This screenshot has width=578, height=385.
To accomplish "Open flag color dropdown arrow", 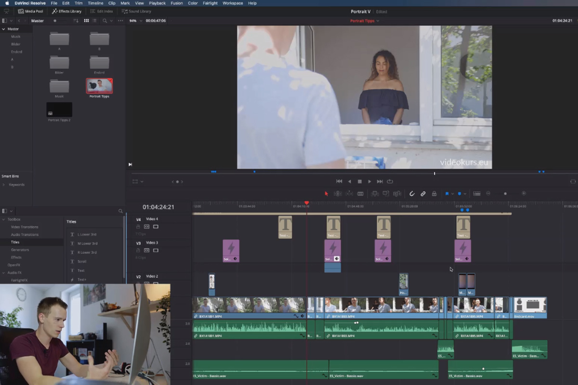I will (x=453, y=193).
